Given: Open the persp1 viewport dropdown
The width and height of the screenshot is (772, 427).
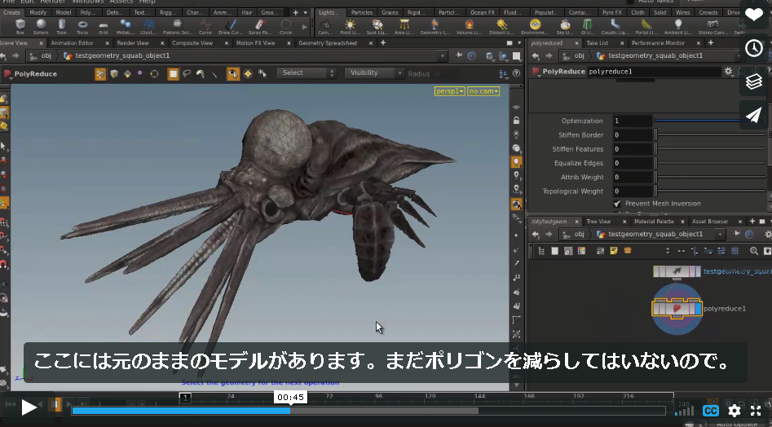Looking at the screenshot, I should point(449,91).
